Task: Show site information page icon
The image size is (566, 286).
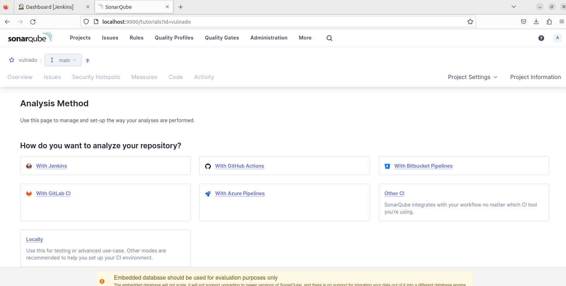Action: (96, 22)
